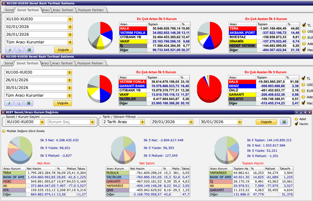Open the Aracı Tarihsel tab in second panel
The width and height of the screenshot is (313, 201).
(62, 63)
